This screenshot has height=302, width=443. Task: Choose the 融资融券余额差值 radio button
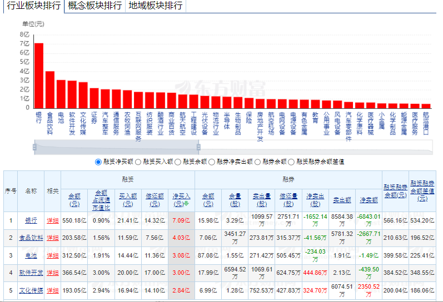click(x=291, y=162)
